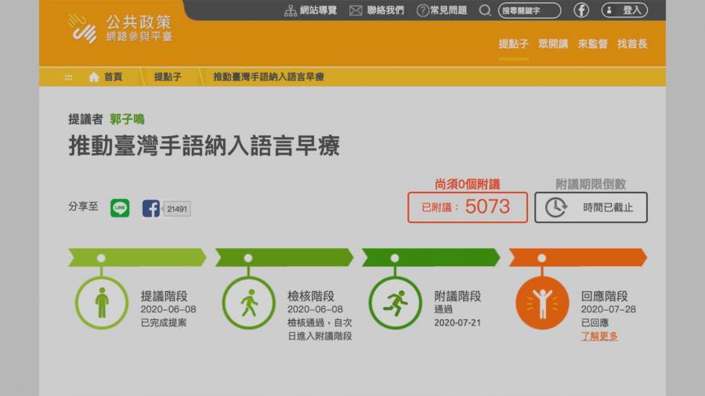
Task: Click the 附議階段 running person icon
Action: tap(395, 303)
